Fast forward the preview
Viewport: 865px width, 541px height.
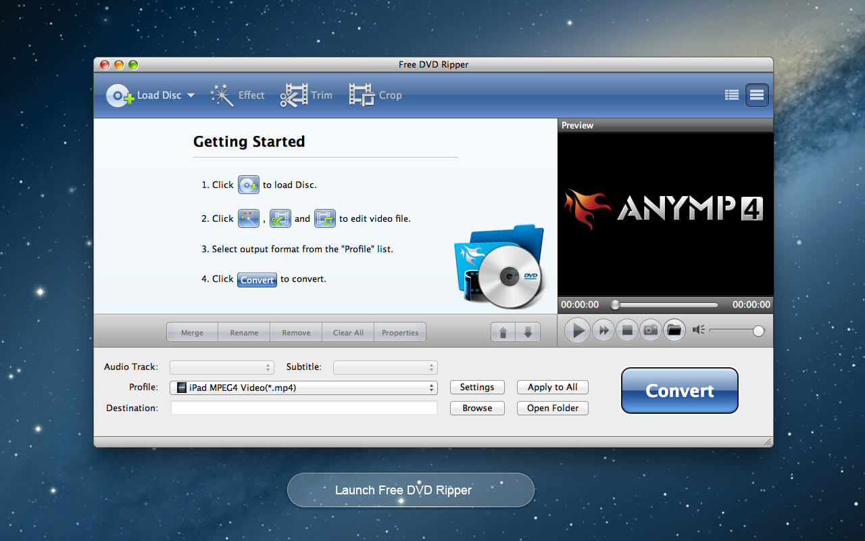603,330
